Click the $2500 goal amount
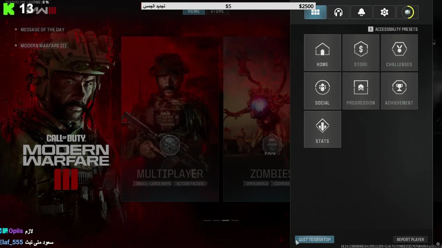 (306, 6)
